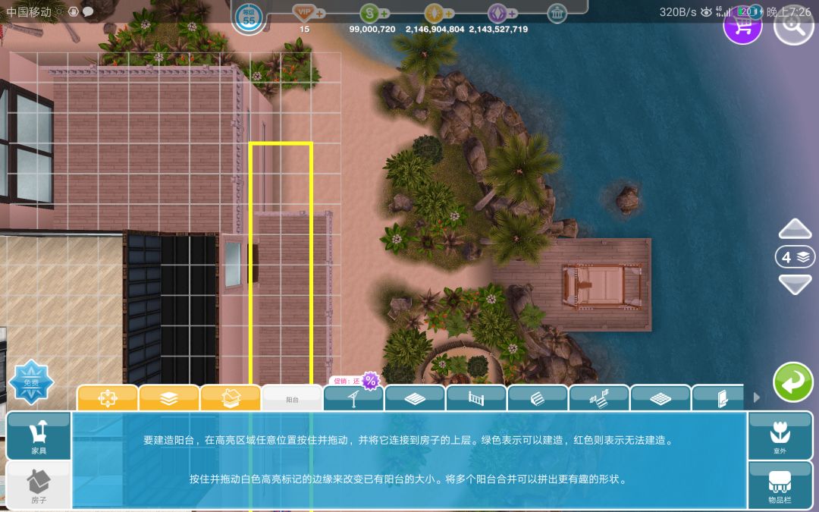Viewport: 819px width, 512px height.
Task: Tap the 中国移动 carrier label
Action: 29,11
